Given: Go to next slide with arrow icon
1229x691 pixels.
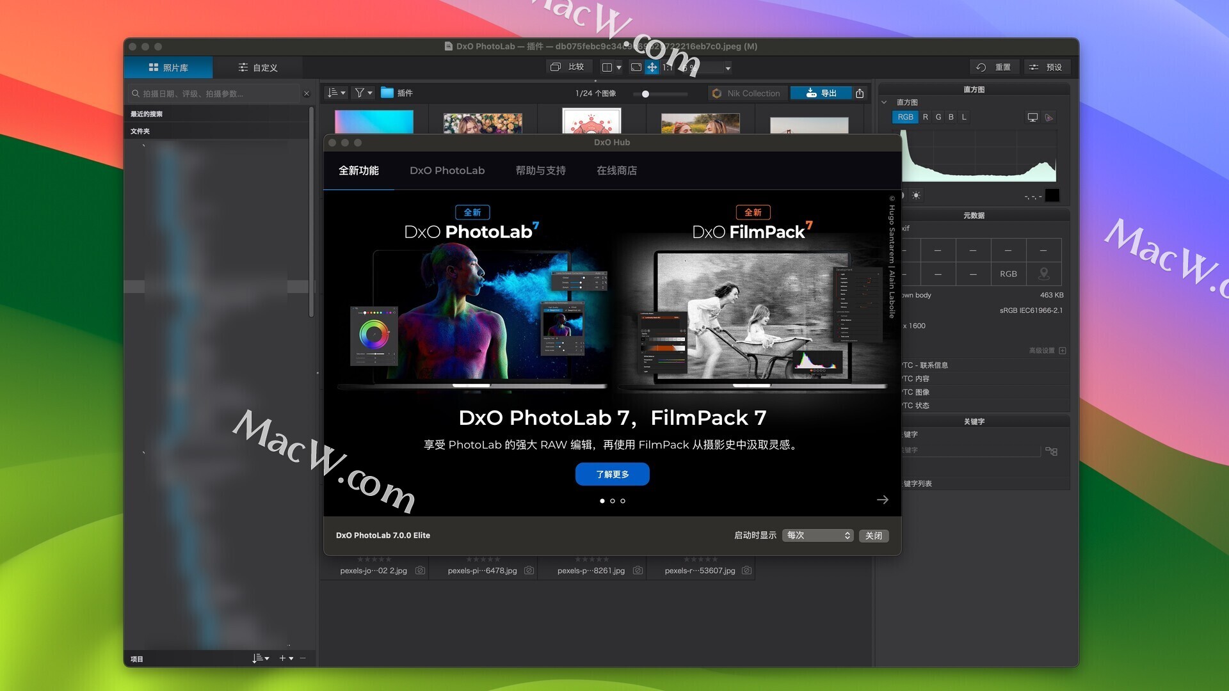Looking at the screenshot, I should [882, 500].
